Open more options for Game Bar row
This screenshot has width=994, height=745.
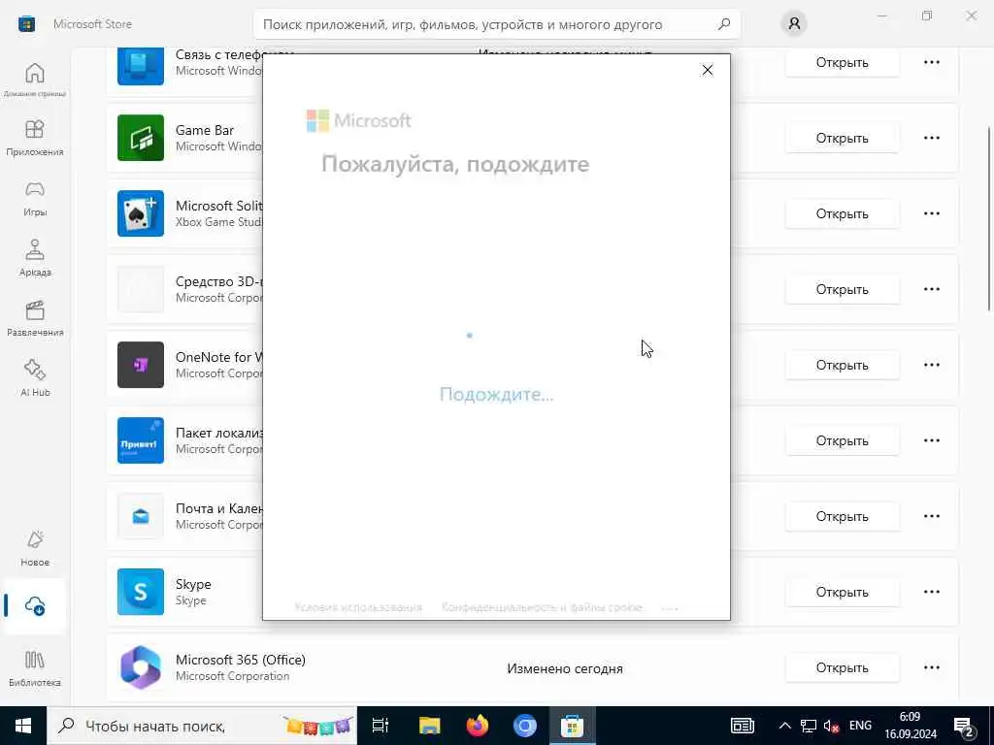931,138
